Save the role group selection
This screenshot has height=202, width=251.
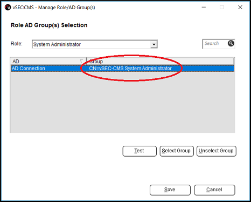(170, 190)
